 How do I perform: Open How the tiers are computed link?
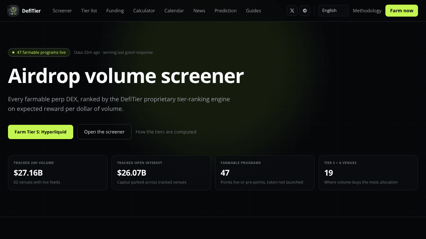point(166,132)
